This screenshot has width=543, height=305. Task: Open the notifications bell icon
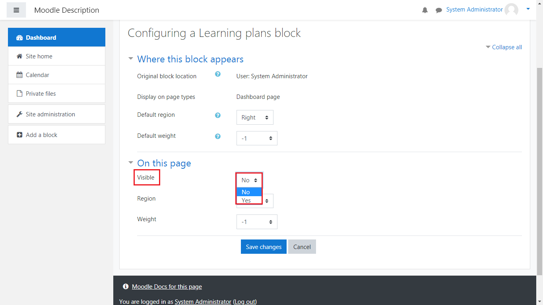point(425,10)
